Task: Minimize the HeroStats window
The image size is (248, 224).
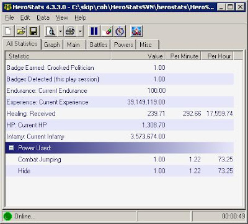Action: click(221, 7)
